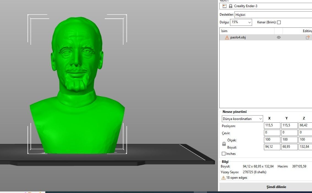Click the Çevir X rotation field
Screen dimensions: 312x193
click(x=272, y=133)
